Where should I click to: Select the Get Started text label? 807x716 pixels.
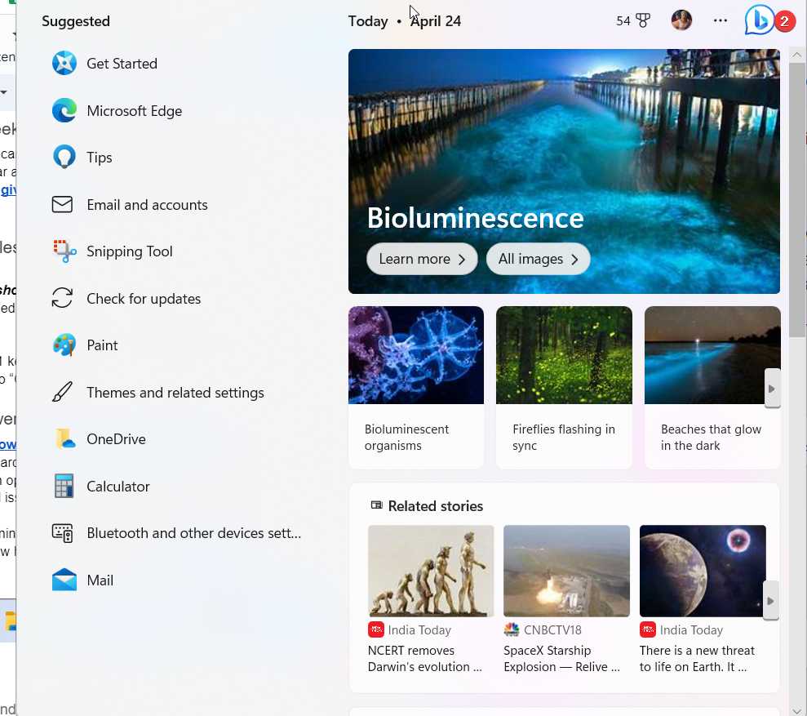click(x=122, y=64)
